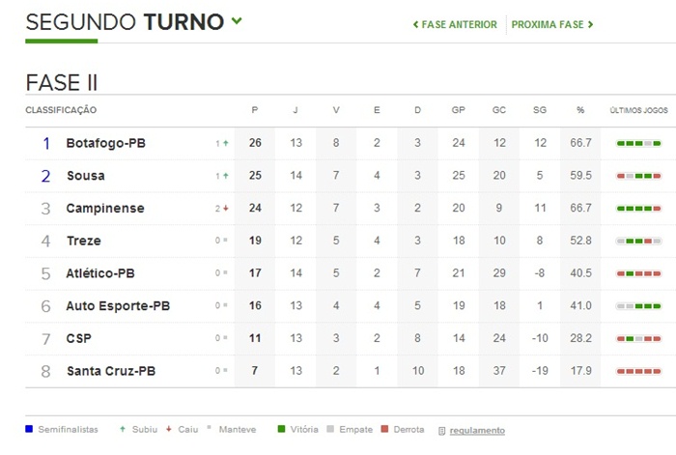Click the Classificação column header
The width and height of the screenshot is (676, 455).
point(61,110)
